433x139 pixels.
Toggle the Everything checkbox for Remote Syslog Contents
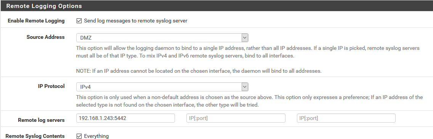coord(79,136)
